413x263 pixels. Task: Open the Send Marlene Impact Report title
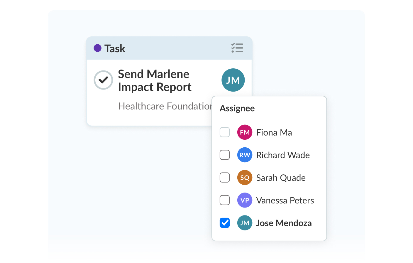tap(155, 80)
